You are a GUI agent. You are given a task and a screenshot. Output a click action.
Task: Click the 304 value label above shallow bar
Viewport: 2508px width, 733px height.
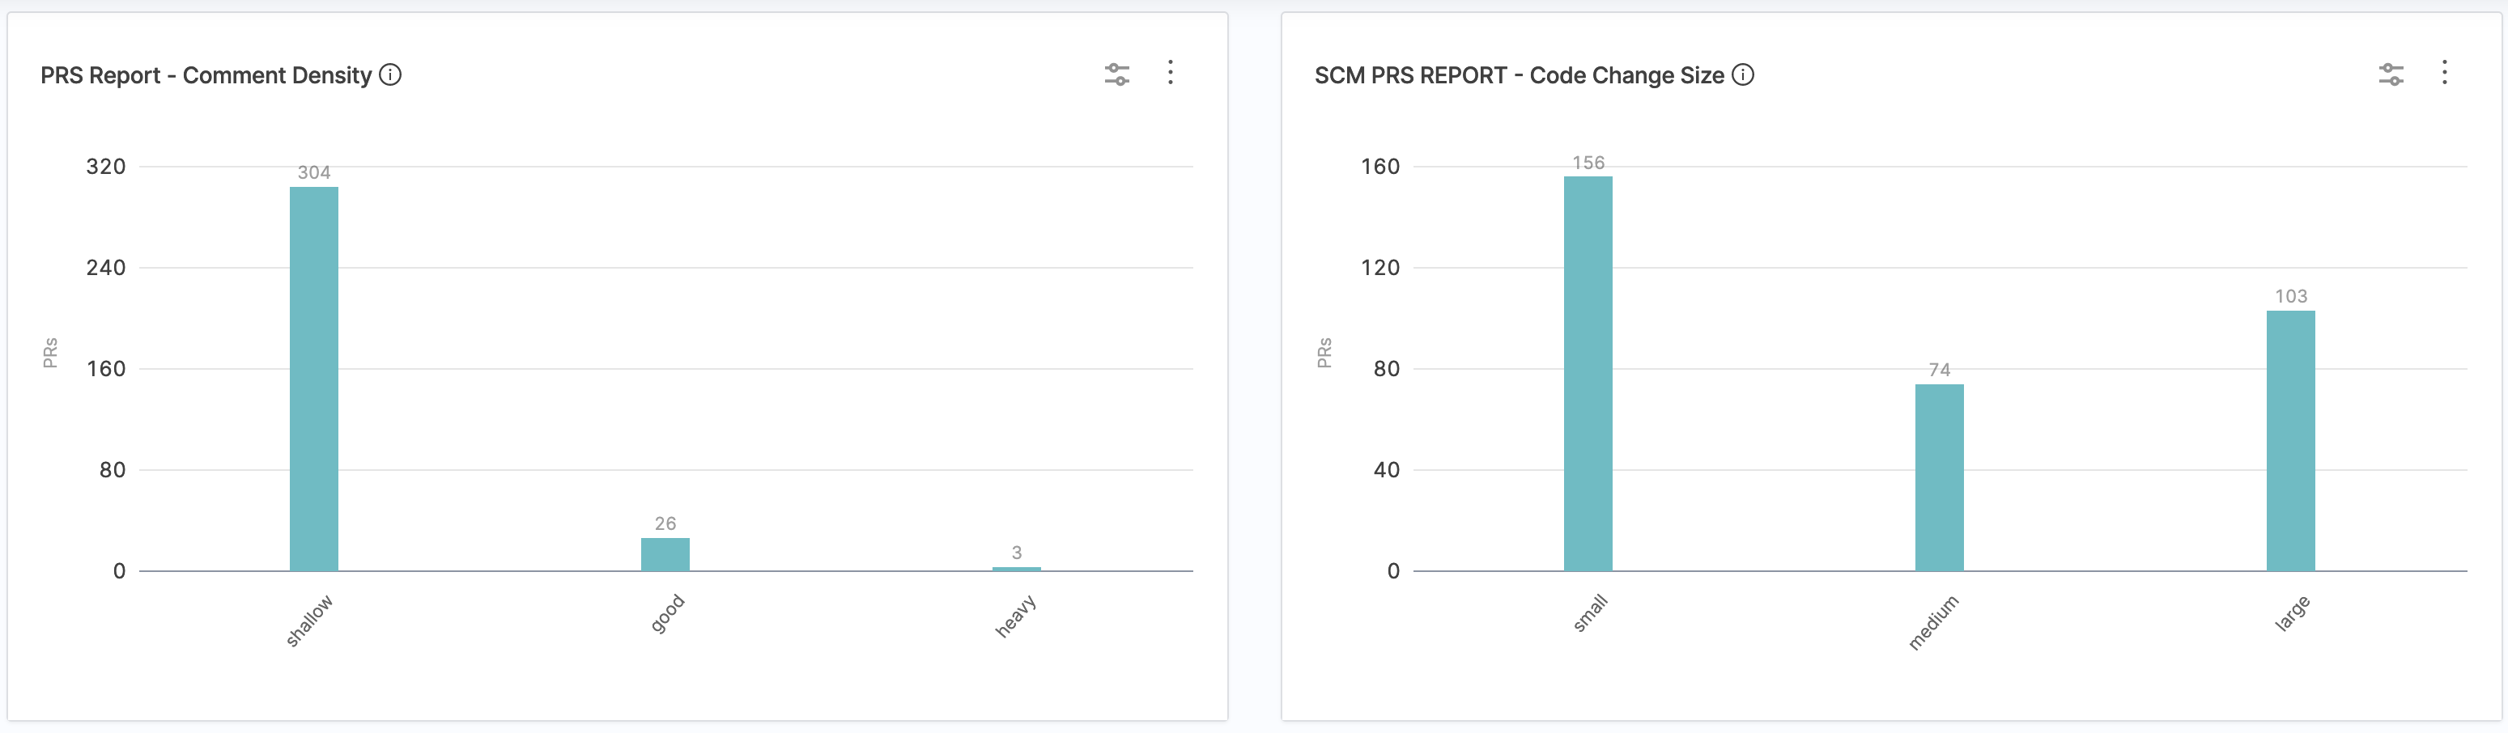pos(313,172)
